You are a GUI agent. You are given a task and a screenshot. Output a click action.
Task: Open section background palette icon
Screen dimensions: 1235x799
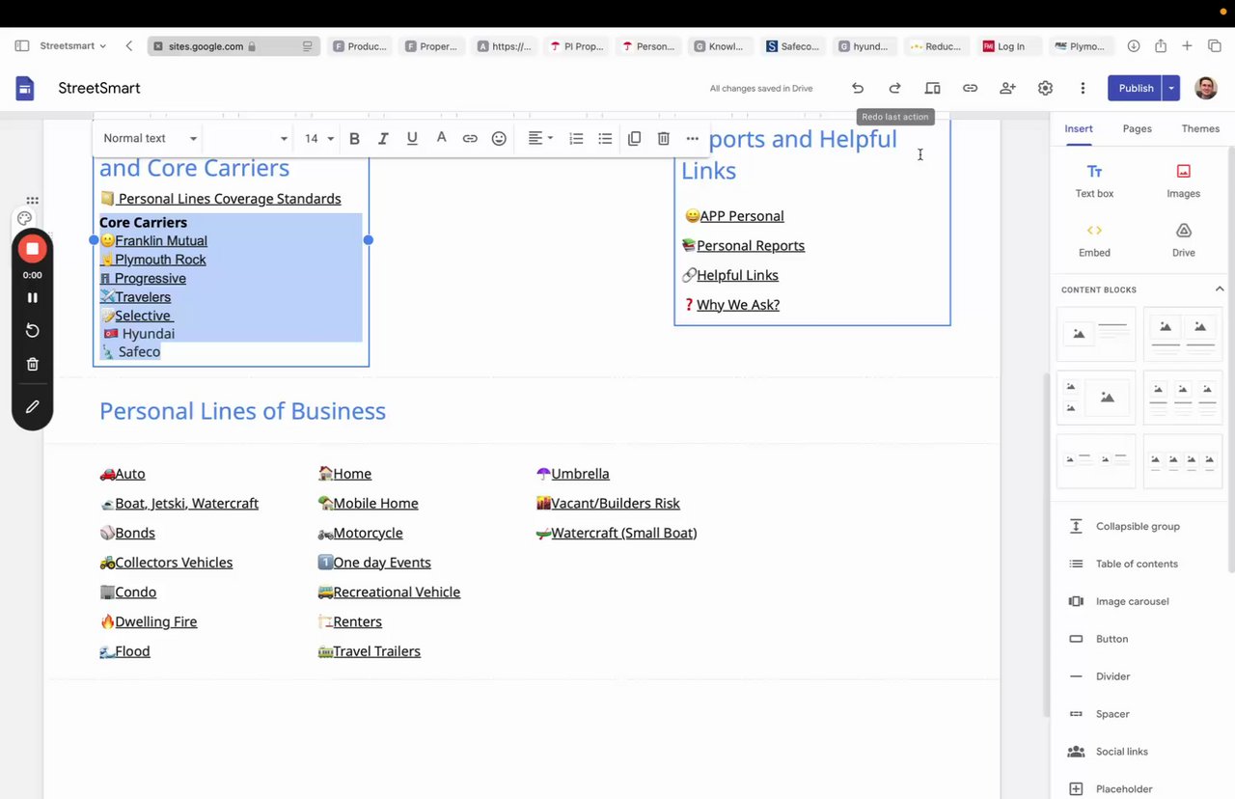point(25,219)
